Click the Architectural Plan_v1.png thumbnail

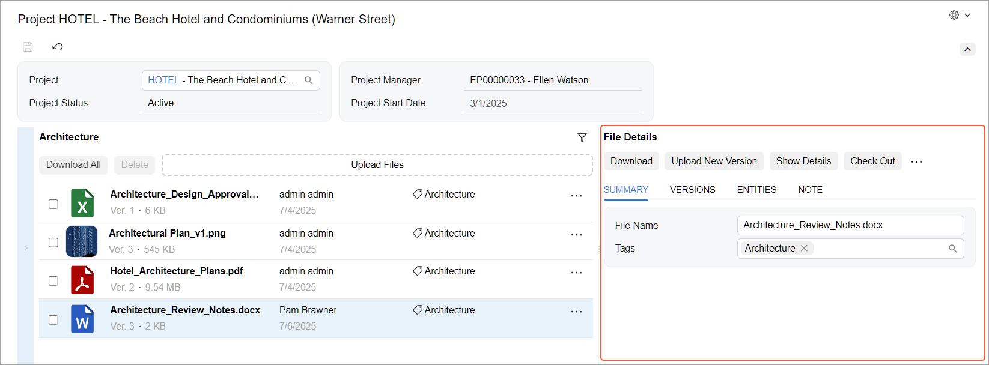click(x=82, y=241)
